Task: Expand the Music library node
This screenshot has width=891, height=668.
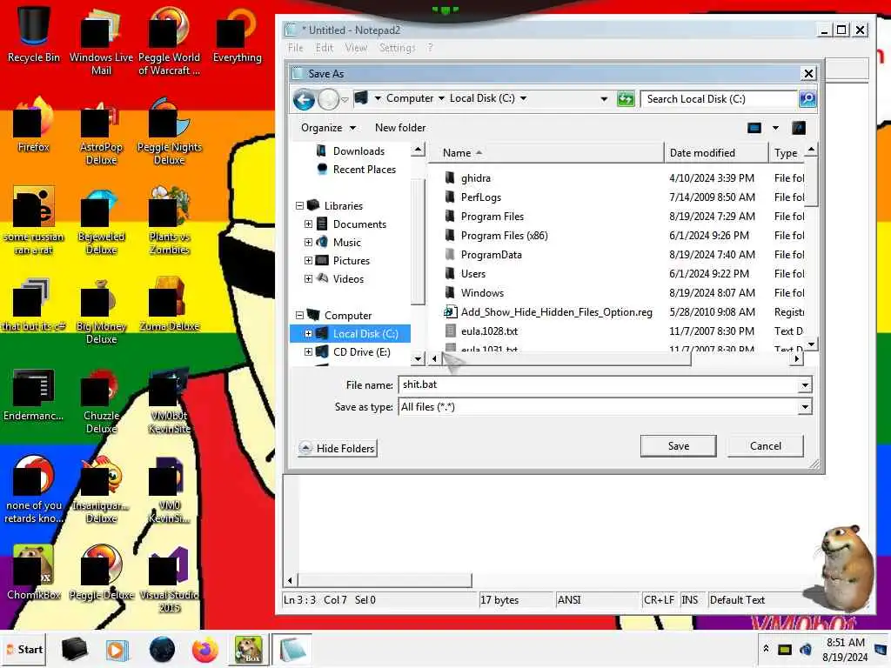Action: click(308, 243)
